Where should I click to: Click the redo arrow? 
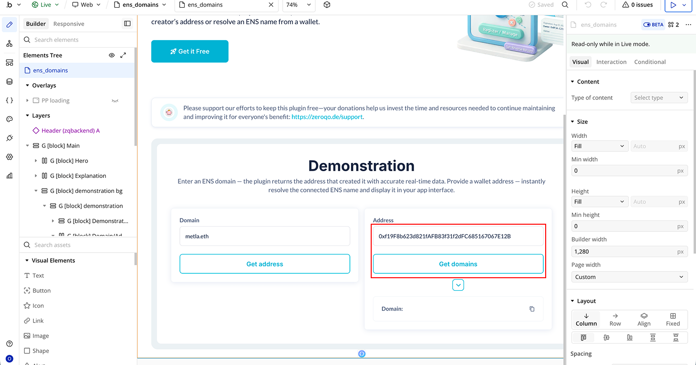[604, 5]
